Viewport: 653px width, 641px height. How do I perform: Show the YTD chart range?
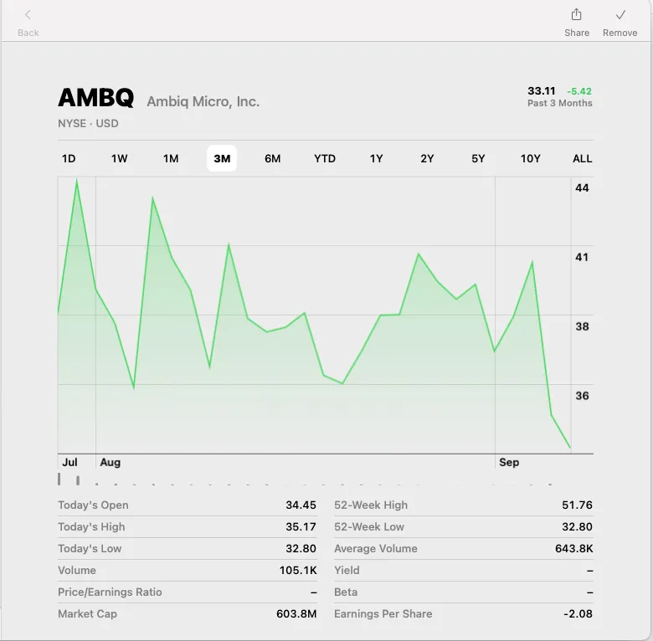(x=325, y=158)
